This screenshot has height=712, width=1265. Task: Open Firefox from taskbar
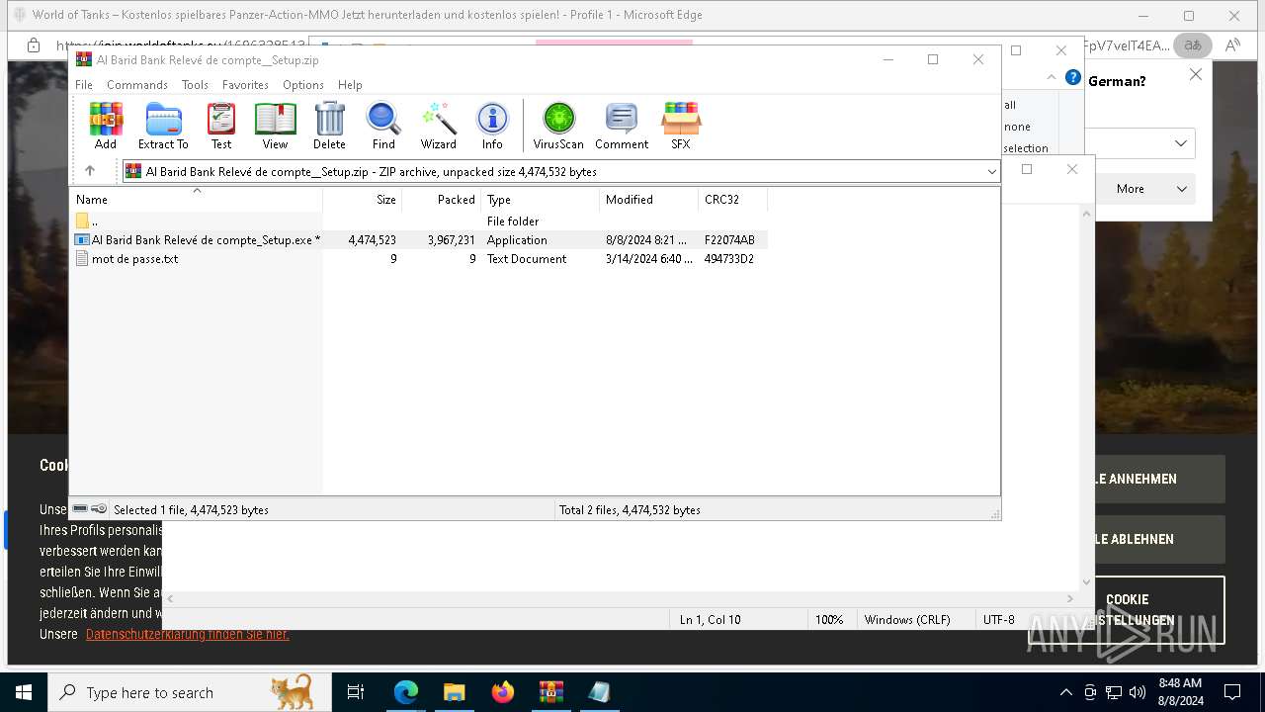(503, 692)
